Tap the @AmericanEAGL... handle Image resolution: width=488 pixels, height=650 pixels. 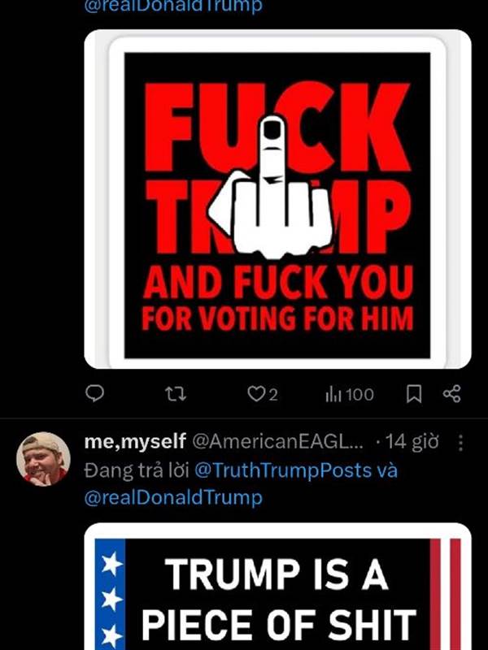277,442
